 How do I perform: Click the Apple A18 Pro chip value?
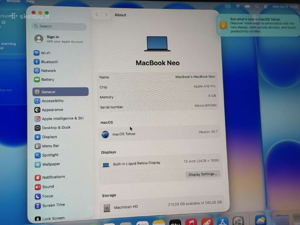click(204, 86)
